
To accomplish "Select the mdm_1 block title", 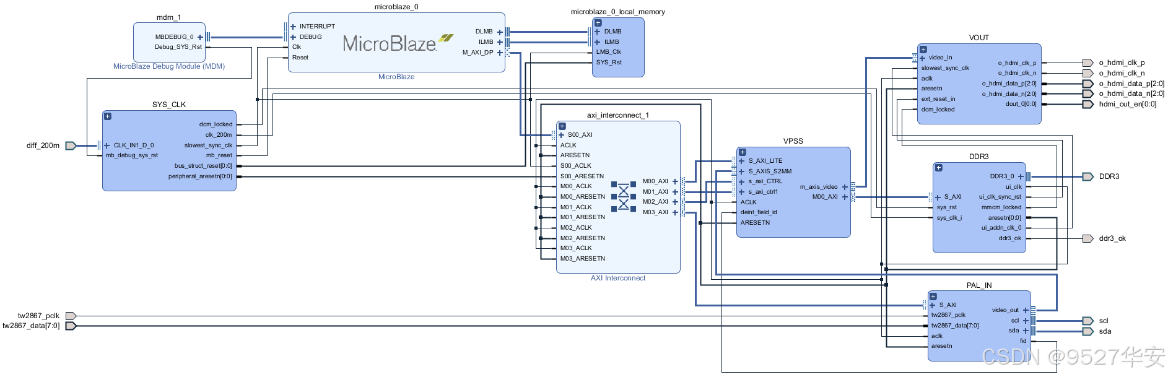I will pyautogui.click(x=168, y=17).
